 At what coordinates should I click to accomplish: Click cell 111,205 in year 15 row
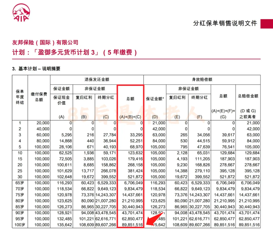(202, 159)
